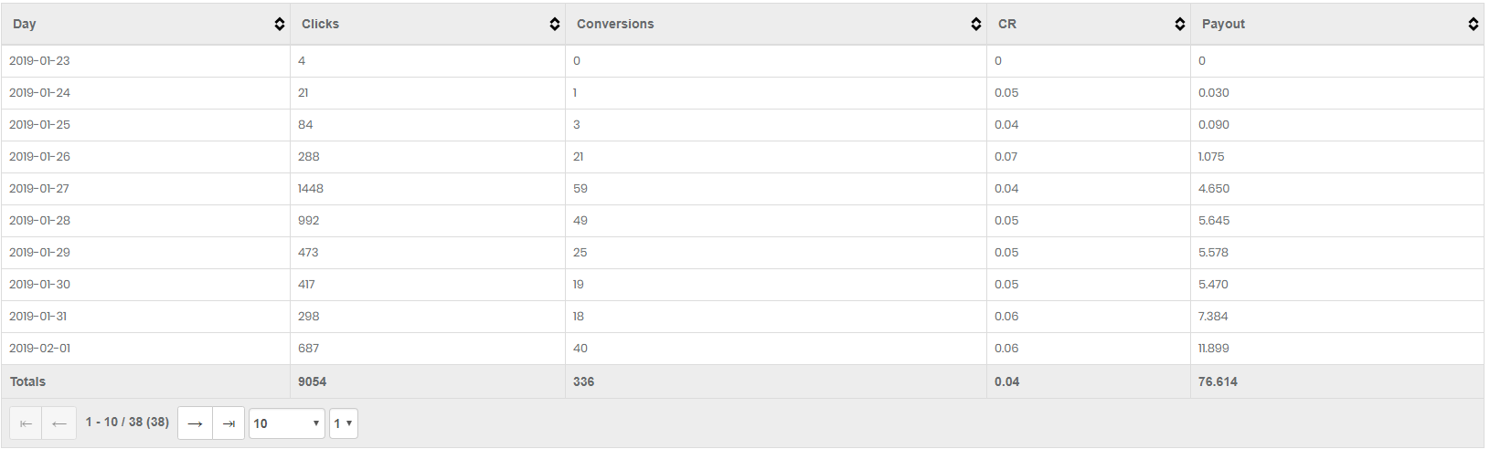Image resolution: width=1490 pixels, height=449 pixels.
Task: Click the CR column sort icon
Action: tap(1180, 24)
